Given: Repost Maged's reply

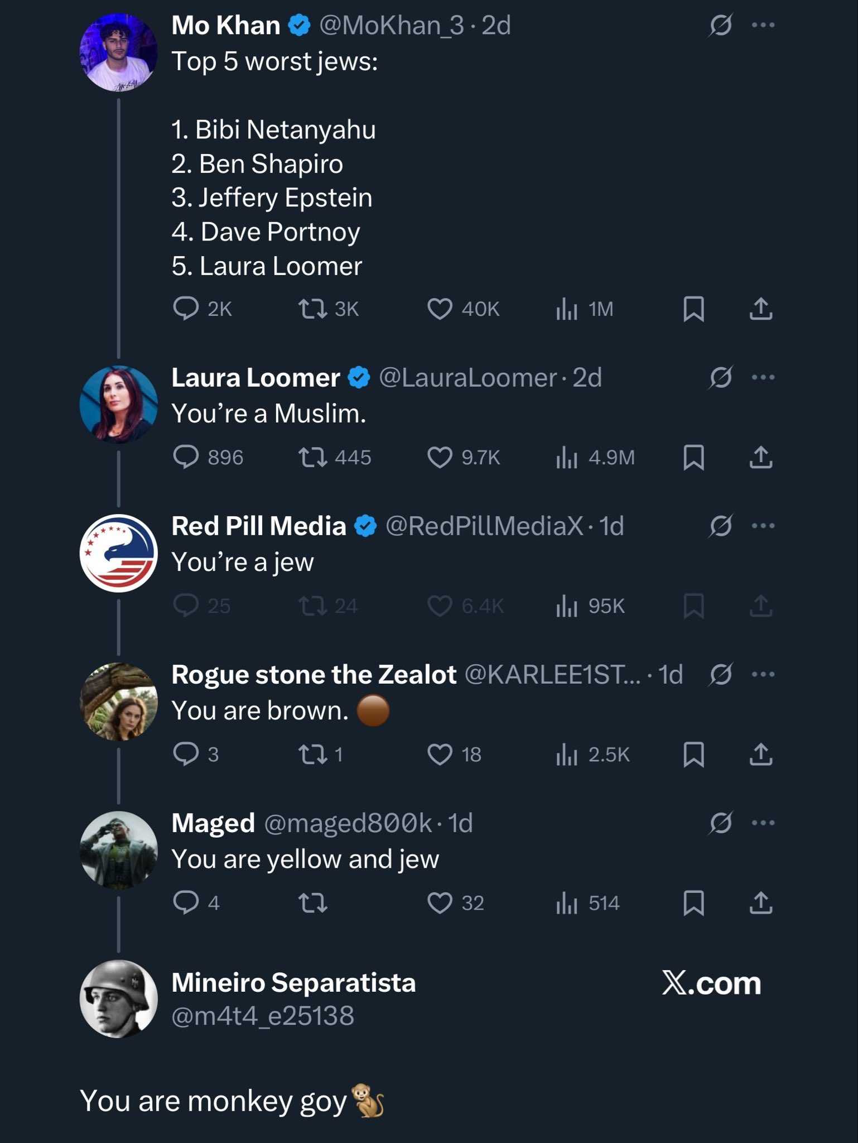Looking at the screenshot, I should [313, 903].
